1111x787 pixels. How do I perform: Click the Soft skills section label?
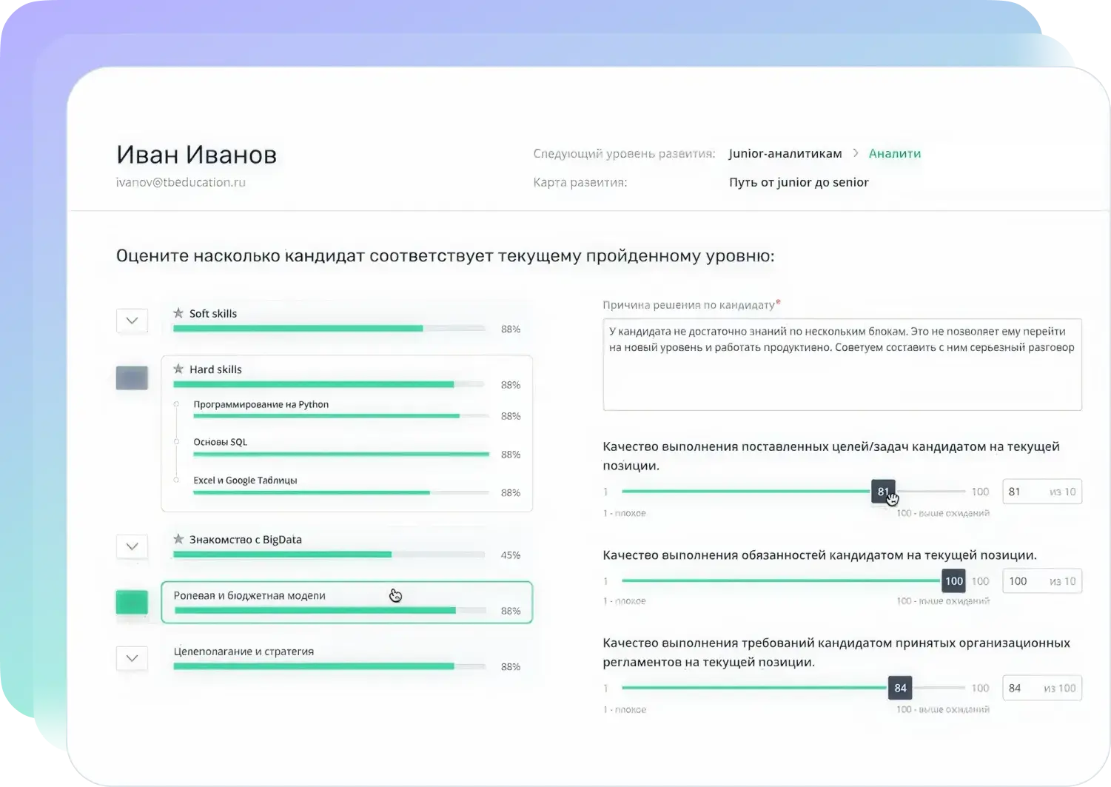point(213,314)
